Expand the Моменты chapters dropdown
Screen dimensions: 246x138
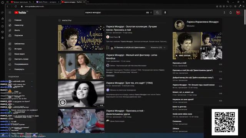[158, 48]
